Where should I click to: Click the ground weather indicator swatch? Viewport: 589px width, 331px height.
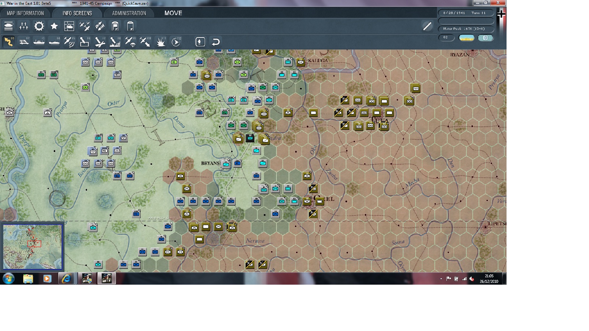point(466,38)
